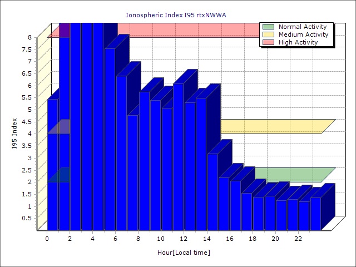The width and height of the screenshot is (356, 267).
Task: Click the x-axis tick label 10
Action: coord(161,238)
